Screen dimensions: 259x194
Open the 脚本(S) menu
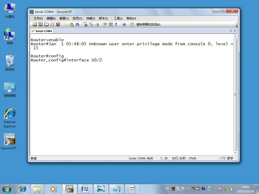[x=103, y=18]
